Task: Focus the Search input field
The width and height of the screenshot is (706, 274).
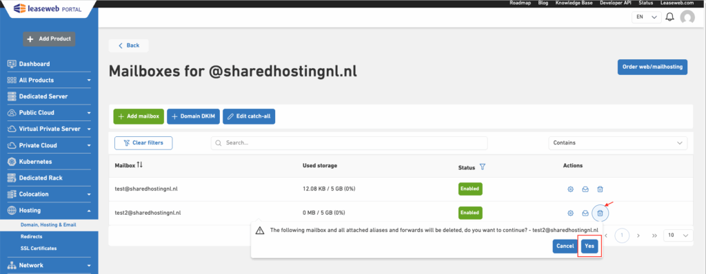Action: (350, 143)
